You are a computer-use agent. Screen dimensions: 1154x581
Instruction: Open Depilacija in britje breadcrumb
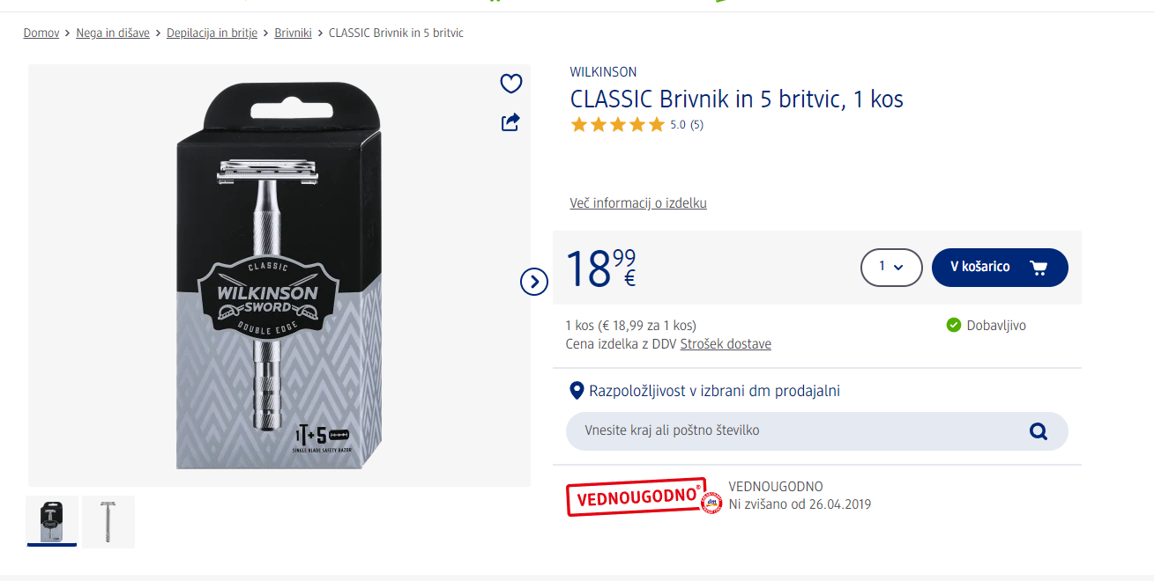[212, 33]
